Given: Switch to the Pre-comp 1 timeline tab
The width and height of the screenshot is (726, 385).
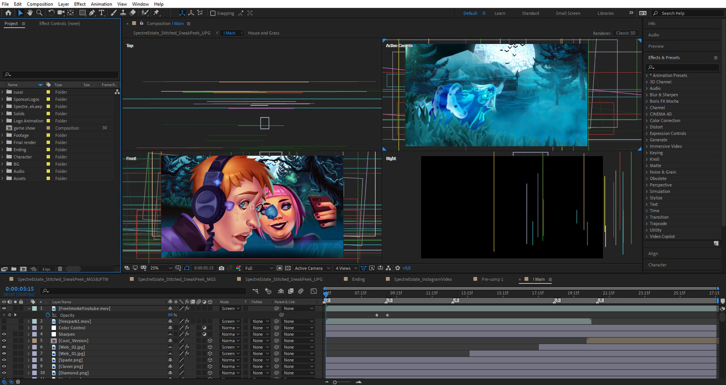Looking at the screenshot, I should pyautogui.click(x=492, y=280).
